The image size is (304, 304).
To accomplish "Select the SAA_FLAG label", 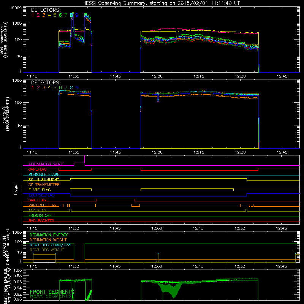I will [x=37, y=200].
